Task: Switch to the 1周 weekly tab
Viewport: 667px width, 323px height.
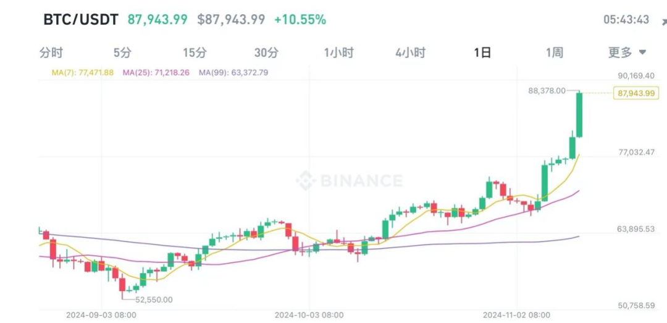Action: coord(554,52)
